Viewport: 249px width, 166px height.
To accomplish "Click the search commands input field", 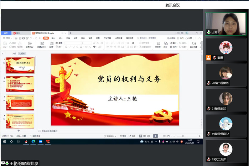I will pyautogui.click(x=146, y=38).
